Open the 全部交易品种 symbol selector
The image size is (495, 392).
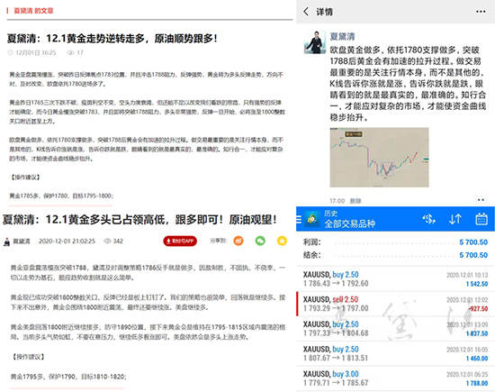tap(349, 223)
